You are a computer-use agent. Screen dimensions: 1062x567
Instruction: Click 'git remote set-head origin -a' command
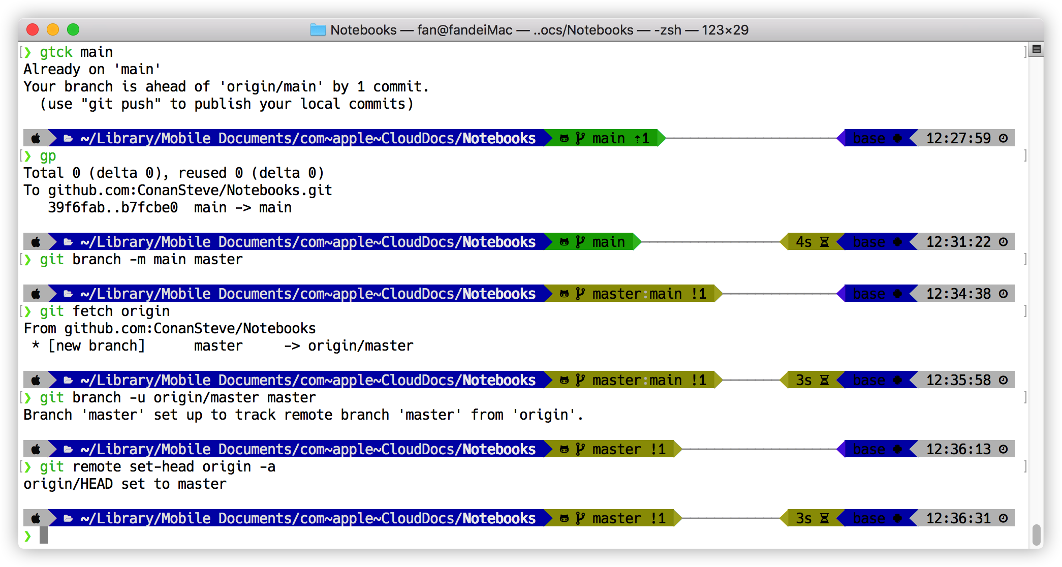[x=158, y=466]
